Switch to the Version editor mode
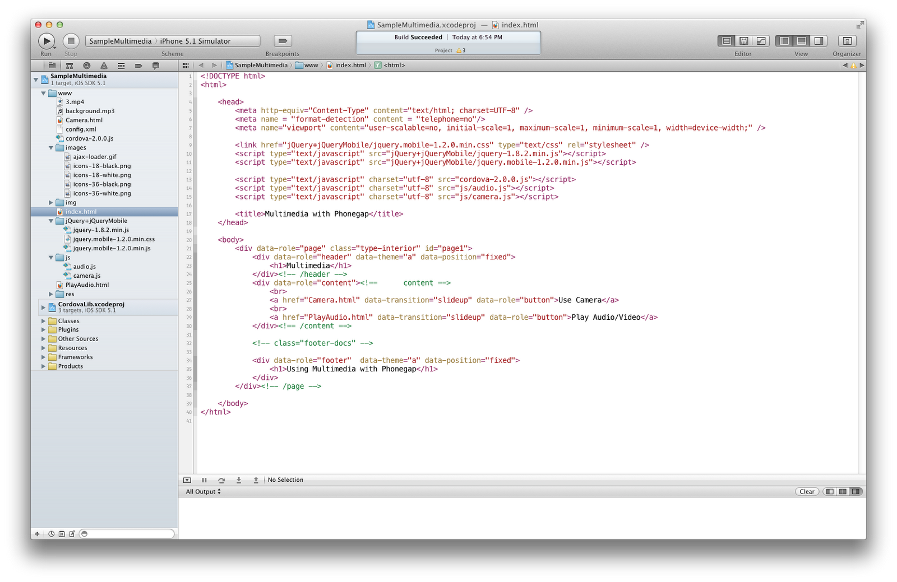 (x=761, y=41)
